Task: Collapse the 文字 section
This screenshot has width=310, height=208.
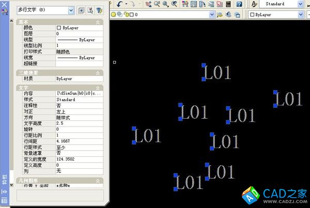Action: tap(99, 87)
